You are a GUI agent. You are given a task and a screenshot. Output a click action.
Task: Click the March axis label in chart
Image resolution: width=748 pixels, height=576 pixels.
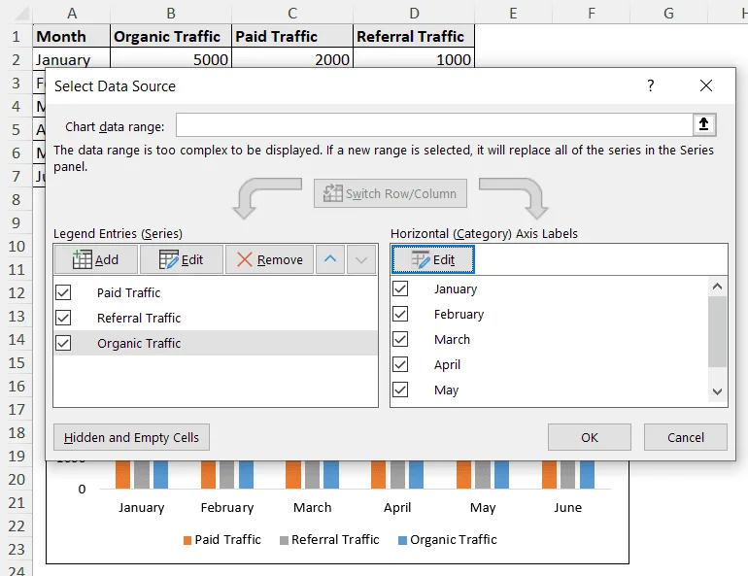(313, 507)
